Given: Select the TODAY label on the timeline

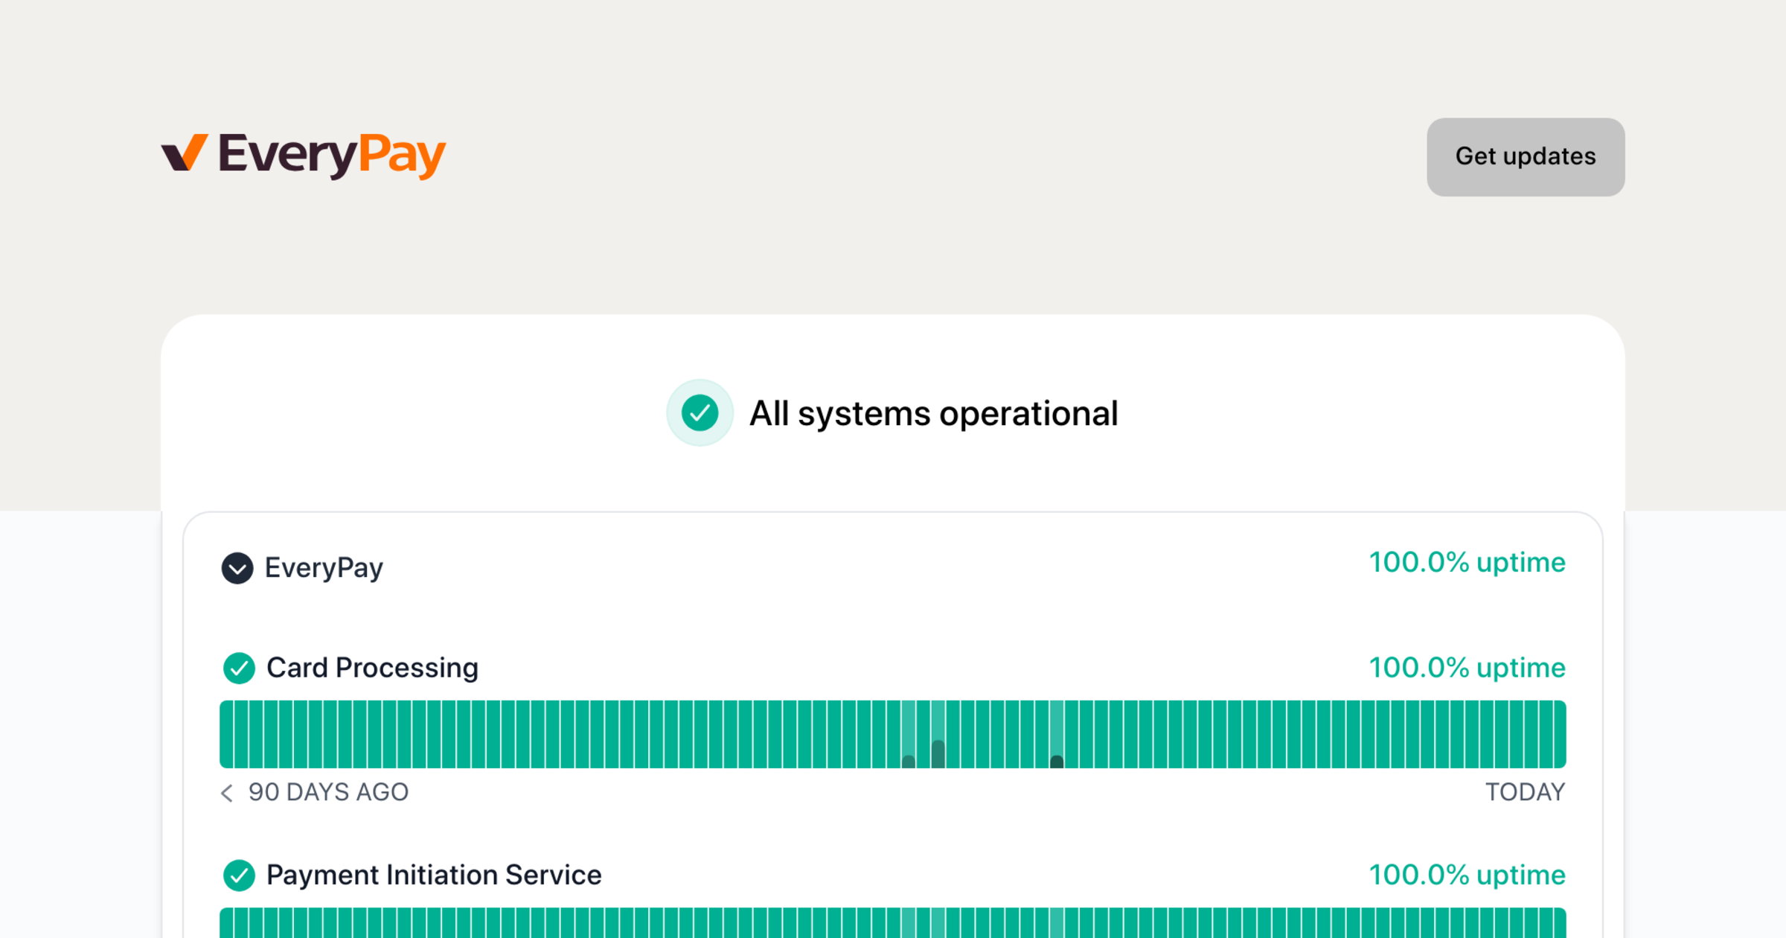Looking at the screenshot, I should (x=1526, y=793).
